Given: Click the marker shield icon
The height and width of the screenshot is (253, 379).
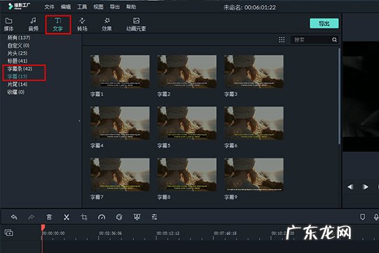Looking at the screenshot, I should click(x=362, y=217).
